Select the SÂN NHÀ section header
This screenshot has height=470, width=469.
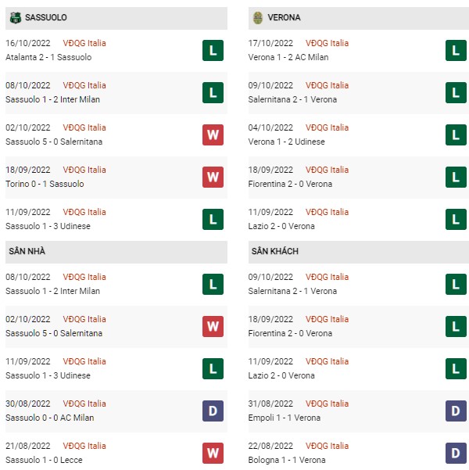(116, 252)
